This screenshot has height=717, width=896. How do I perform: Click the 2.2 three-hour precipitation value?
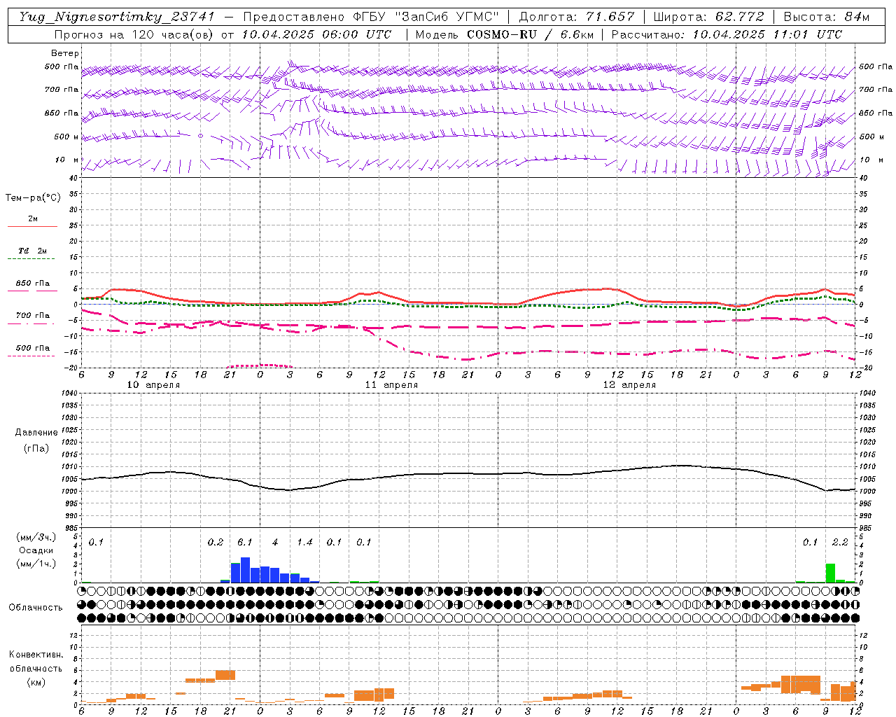pyautogui.click(x=840, y=543)
